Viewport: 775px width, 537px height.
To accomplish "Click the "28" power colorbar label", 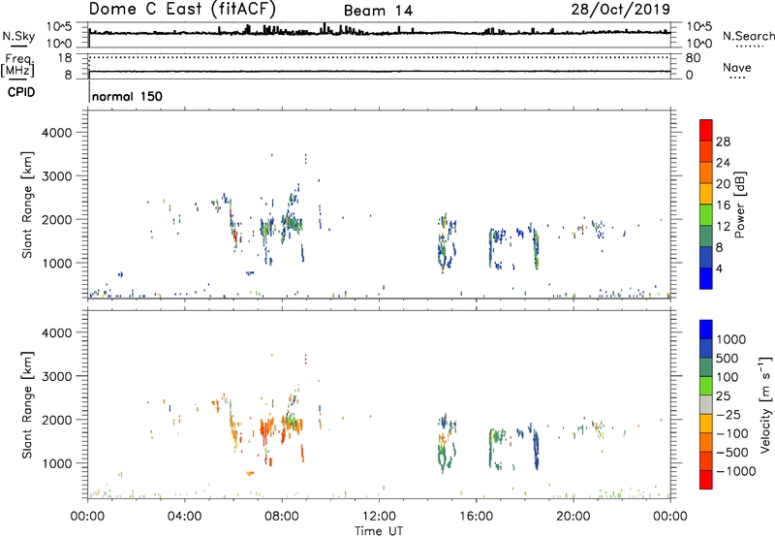I will click(723, 142).
